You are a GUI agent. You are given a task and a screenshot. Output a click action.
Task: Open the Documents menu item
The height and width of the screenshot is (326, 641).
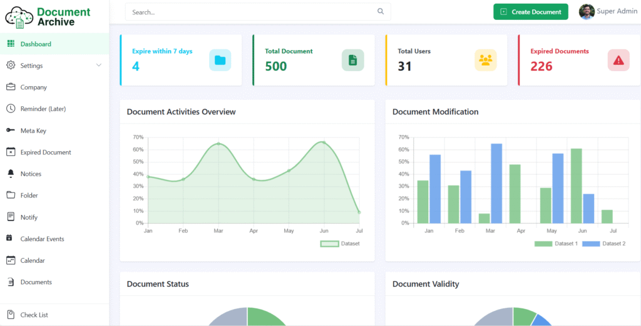click(54, 282)
